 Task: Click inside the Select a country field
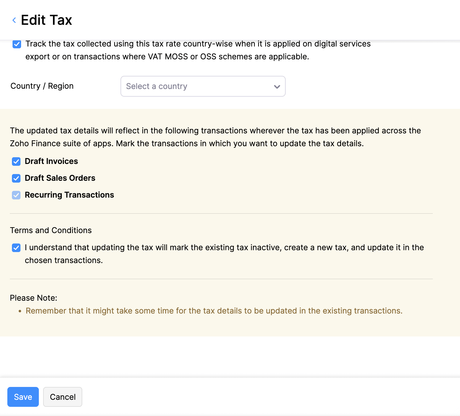coord(184,87)
